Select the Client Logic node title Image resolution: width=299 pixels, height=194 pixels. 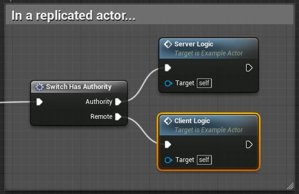coord(192,121)
